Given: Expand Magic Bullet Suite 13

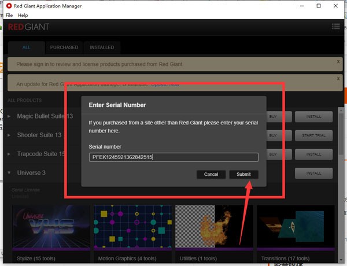Looking at the screenshot, I should pos(9,116).
